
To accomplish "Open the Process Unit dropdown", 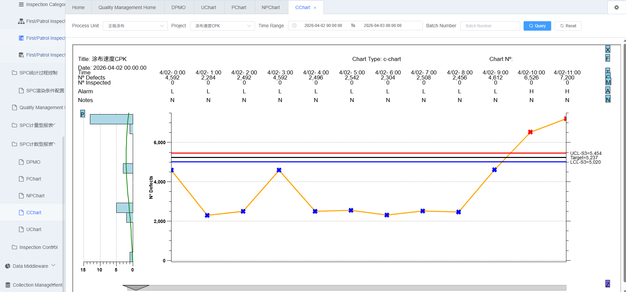I will pyautogui.click(x=135, y=26).
